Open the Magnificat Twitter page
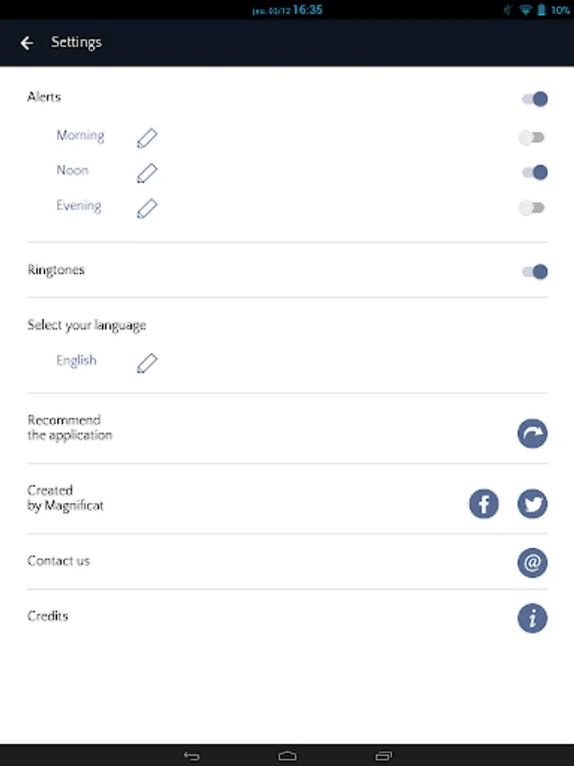 point(532,504)
